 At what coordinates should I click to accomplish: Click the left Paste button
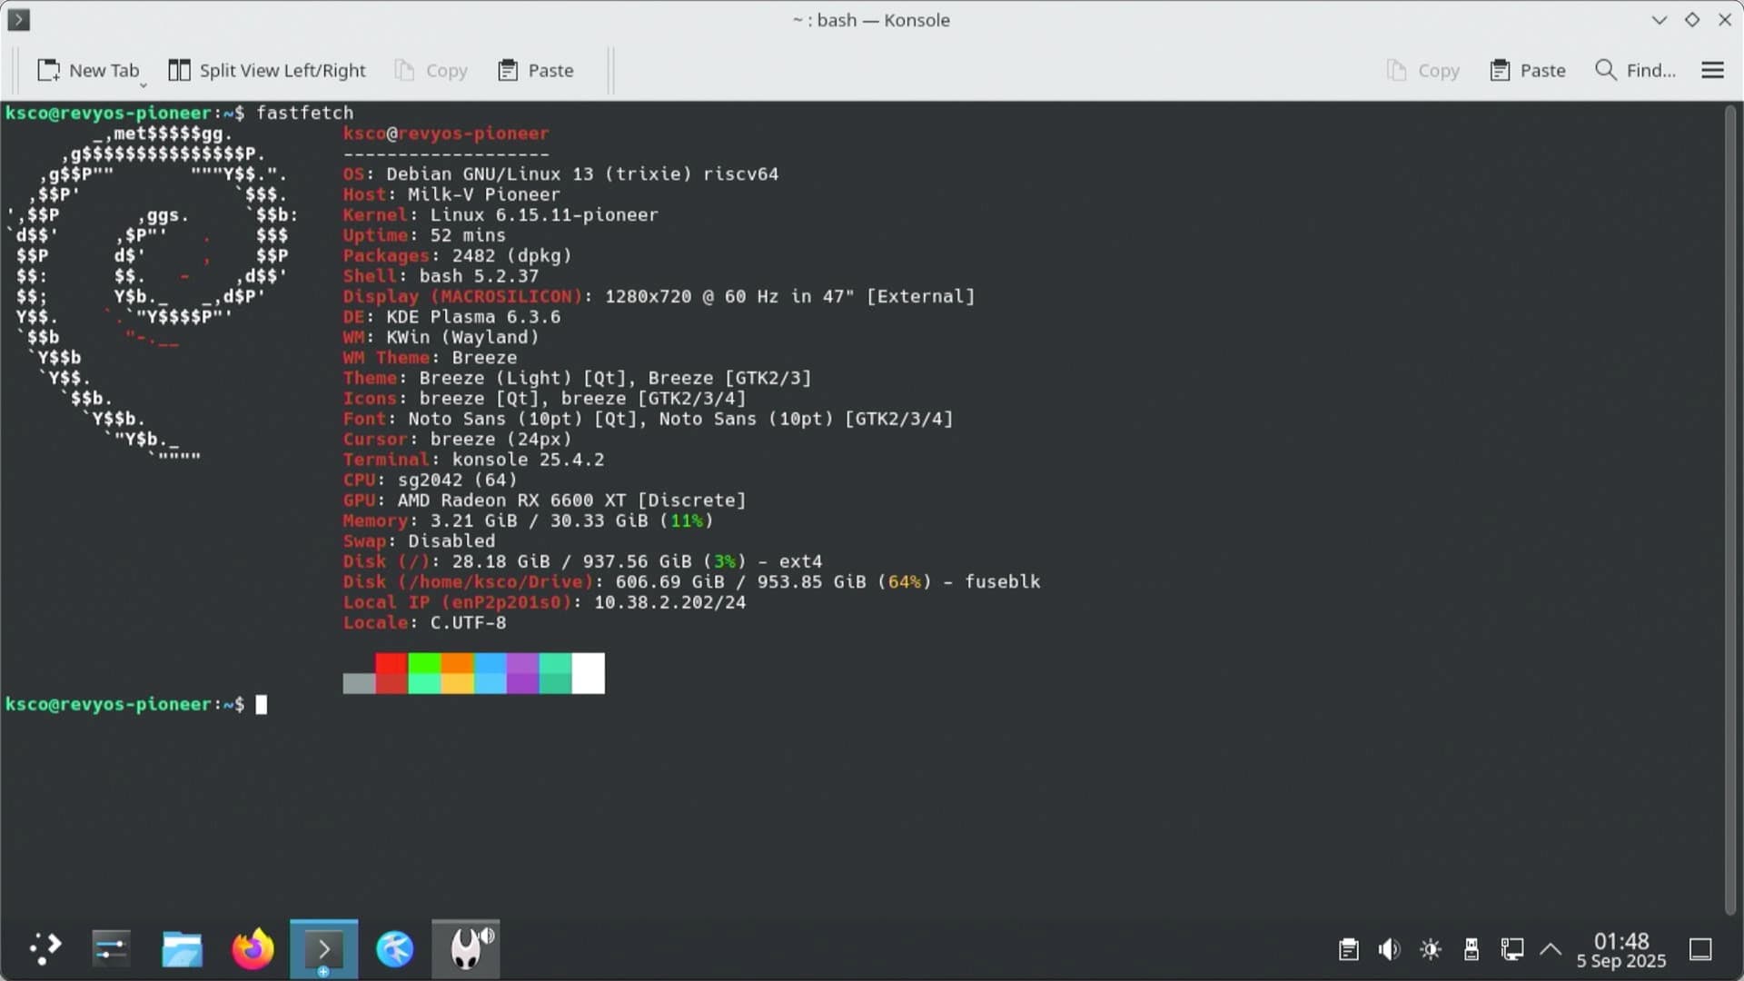pyautogui.click(x=536, y=70)
